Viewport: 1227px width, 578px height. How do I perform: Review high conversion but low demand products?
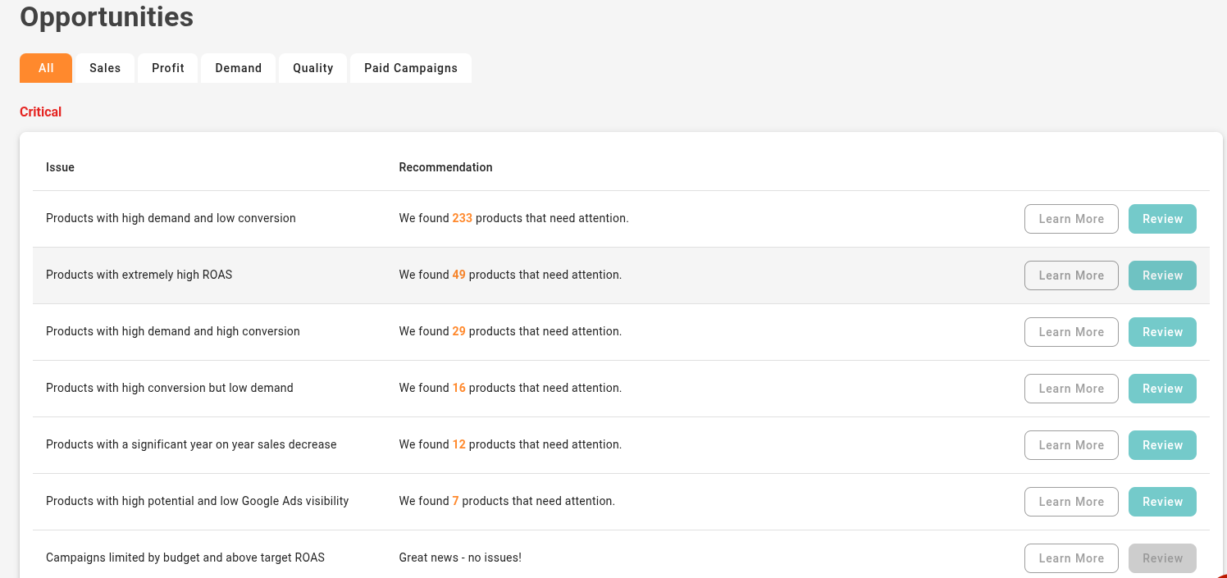pyautogui.click(x=1162, y=389)
